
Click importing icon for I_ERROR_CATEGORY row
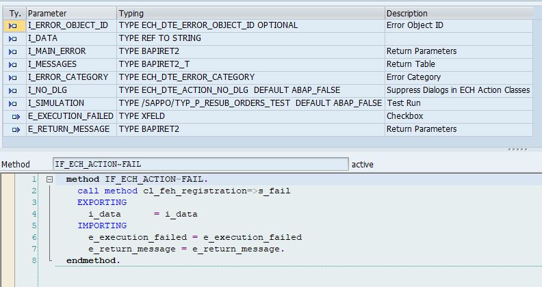coord(13,78)
